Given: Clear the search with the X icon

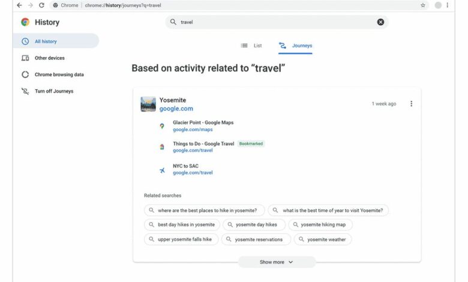Looking at the screenshot, I should pyautogui.click(x=380, y=22).
